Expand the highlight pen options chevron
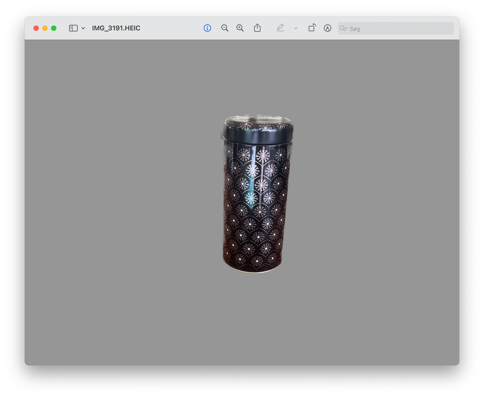This screenshot has height=398, width=484. pos(296,28)
